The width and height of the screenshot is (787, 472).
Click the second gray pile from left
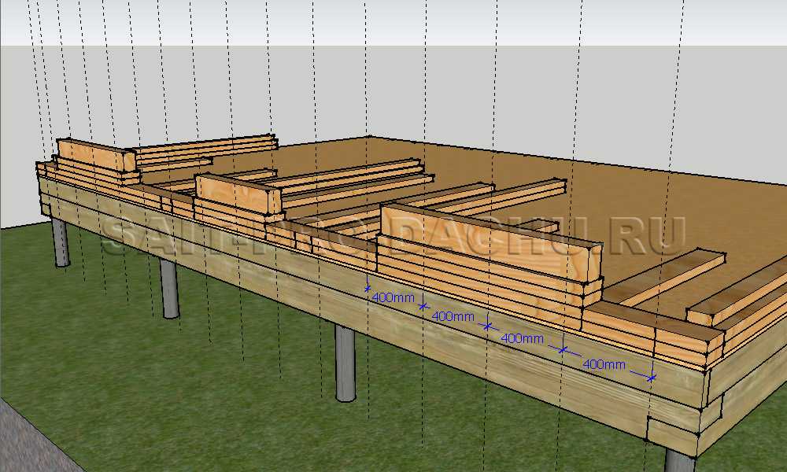[169, 289]
